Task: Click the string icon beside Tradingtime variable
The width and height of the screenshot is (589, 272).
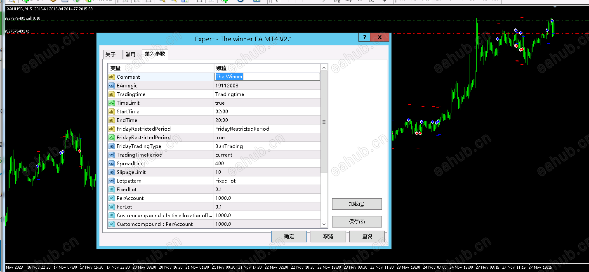Action: 111,94
